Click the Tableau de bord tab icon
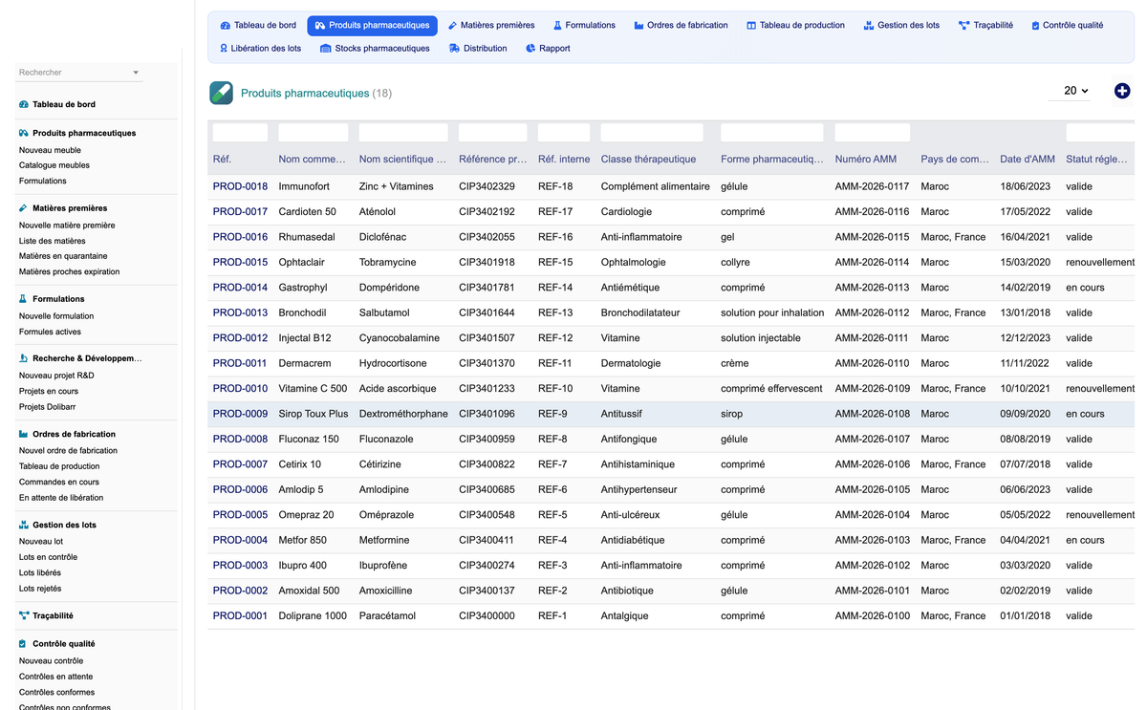This screenshot has height=710, width=1147. (225, 26)
